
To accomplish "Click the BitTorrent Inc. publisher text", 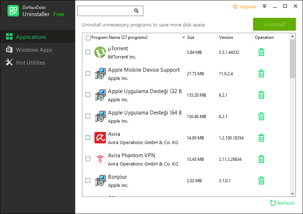I will pyautogui.click(x=122, y=57).
